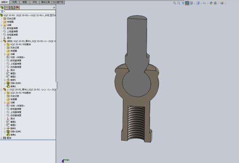Open the tree filter funnel dropdown
239x163 pixels.
[x=3, y=12]
